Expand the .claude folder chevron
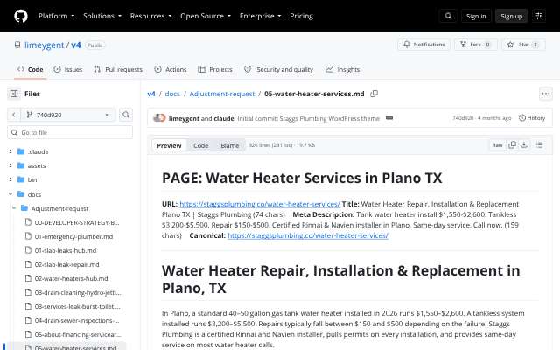This screenshot has width=560, height=350. 10,151
